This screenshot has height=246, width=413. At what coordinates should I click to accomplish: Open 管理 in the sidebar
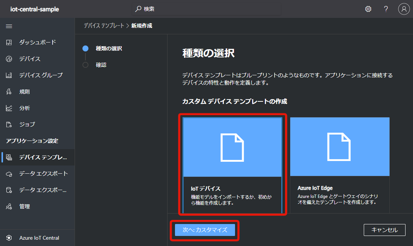37,206
